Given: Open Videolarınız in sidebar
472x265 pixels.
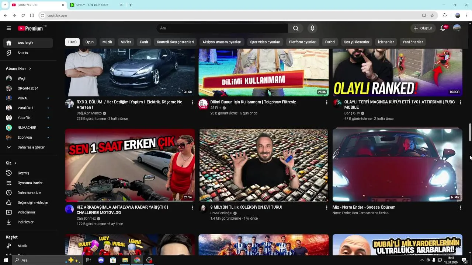Looking at the screenshot, I should pyautogui.click(x=28, y=212).
